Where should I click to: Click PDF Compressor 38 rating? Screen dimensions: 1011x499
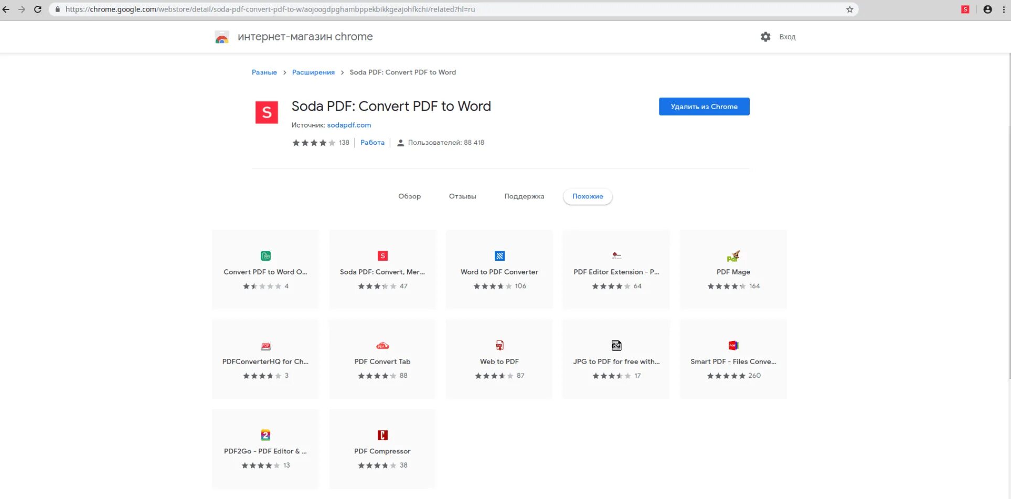point(382,465)
